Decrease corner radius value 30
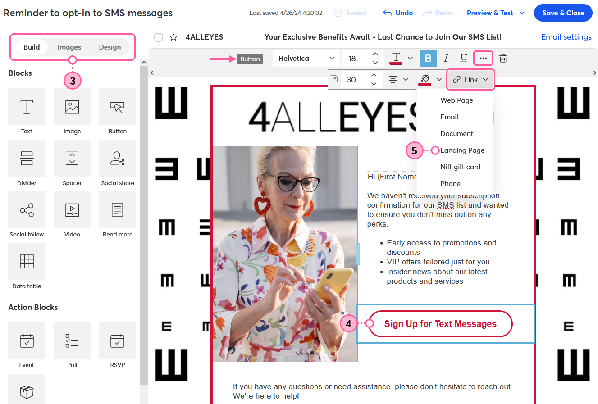Viewport: 598px width, 404px height. point(374,84)
